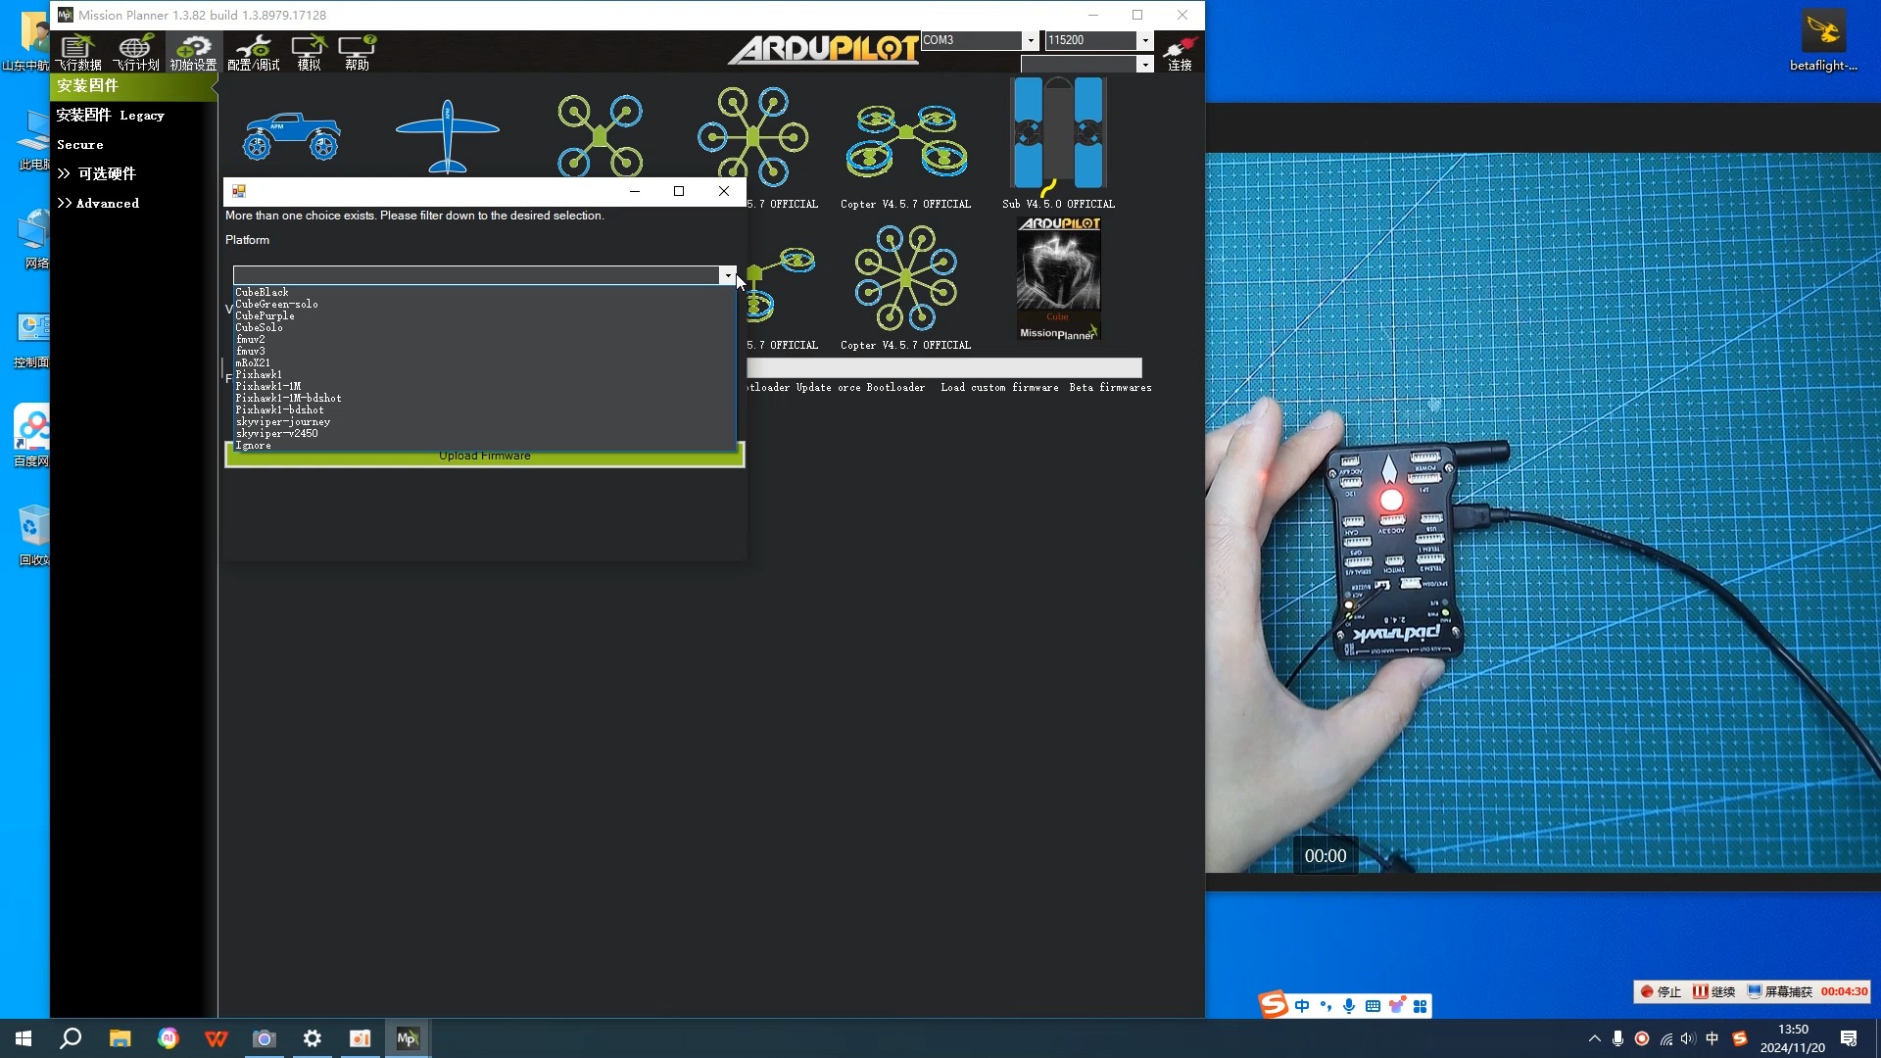Expand the COM3 port dropdown

(1030, 40)
